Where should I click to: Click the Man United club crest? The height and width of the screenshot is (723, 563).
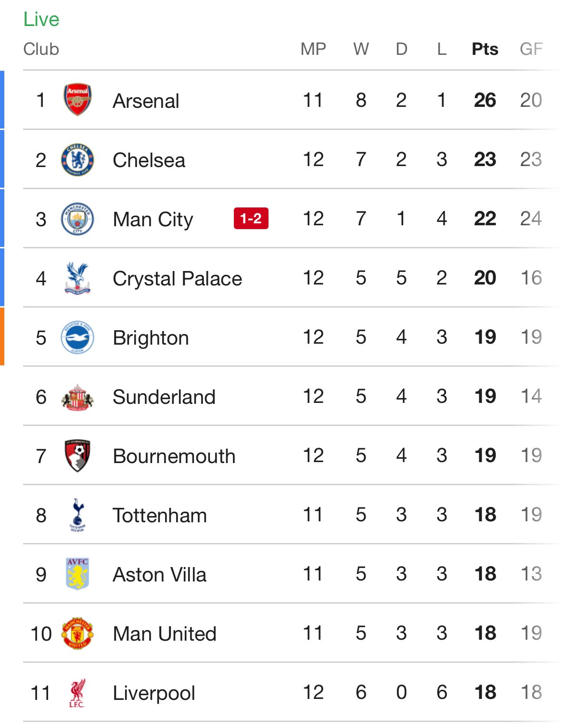pos(77,633)
